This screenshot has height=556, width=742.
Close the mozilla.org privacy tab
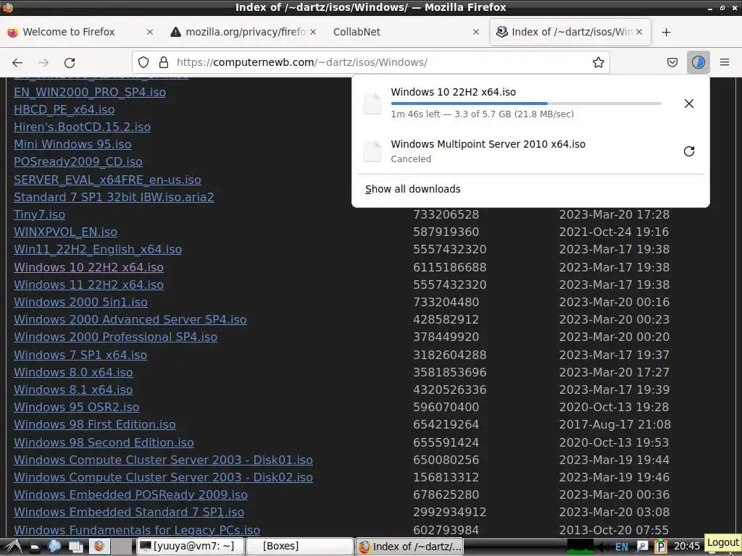pos(313,32)
